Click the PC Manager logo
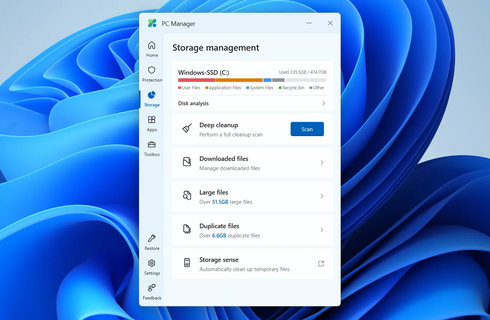This screenshot has width=490, height=320. (x=152, y=23)
